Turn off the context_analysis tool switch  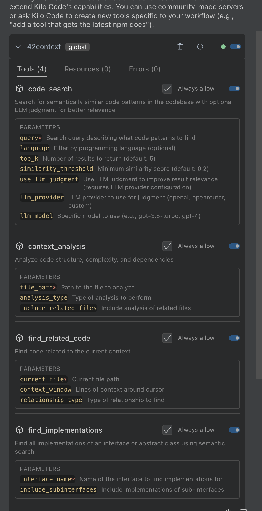234,246
